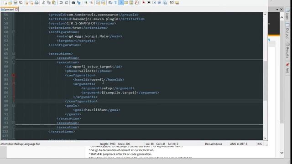Collapse the configuration block at line 60

tap(14, 32)
